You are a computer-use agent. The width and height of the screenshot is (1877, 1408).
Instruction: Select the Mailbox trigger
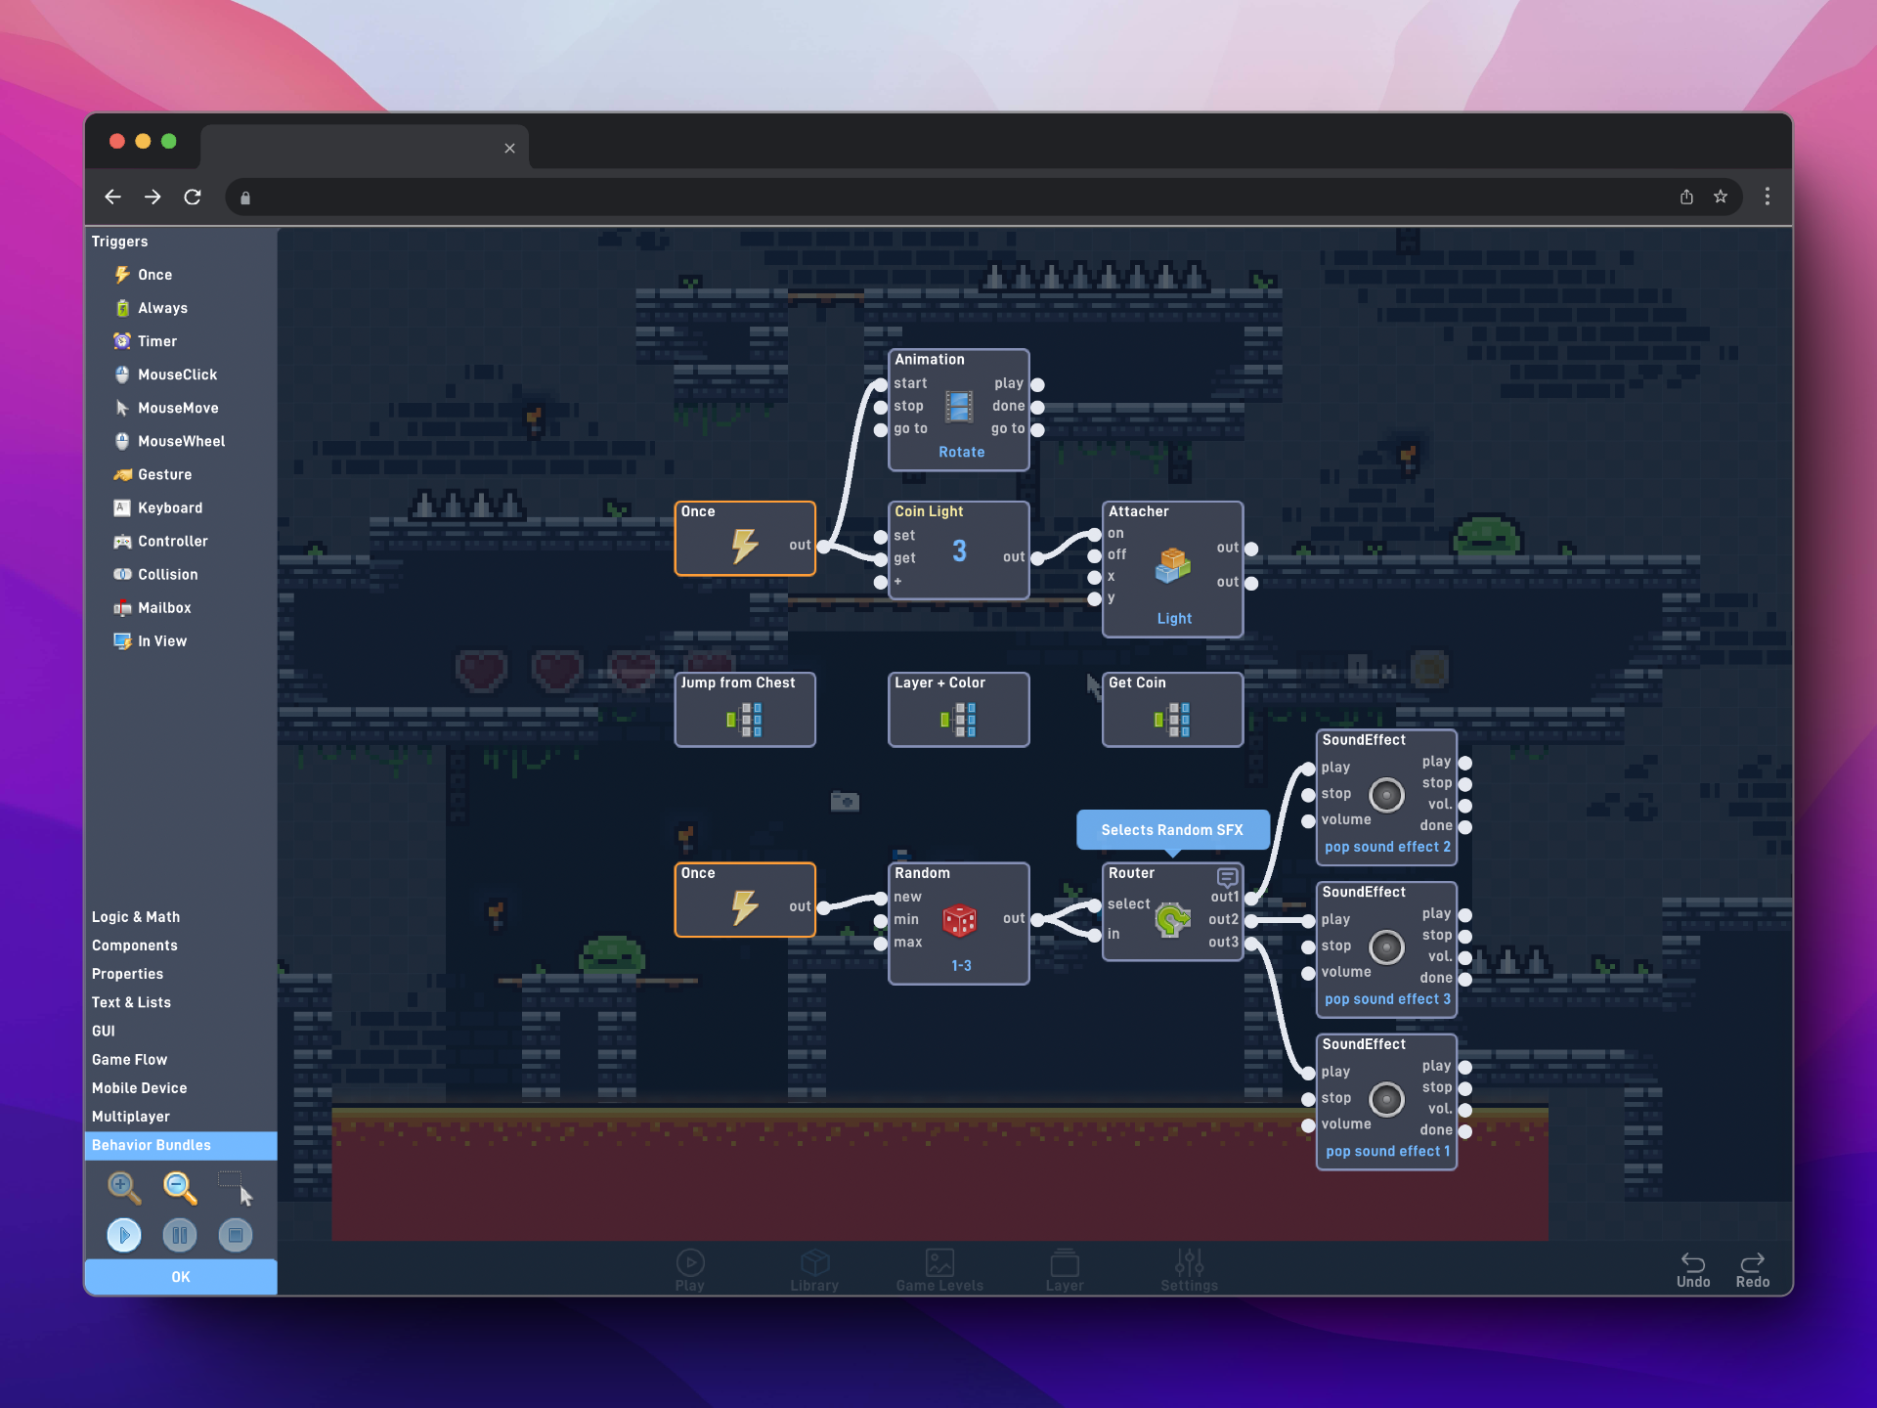pos(152,607)
